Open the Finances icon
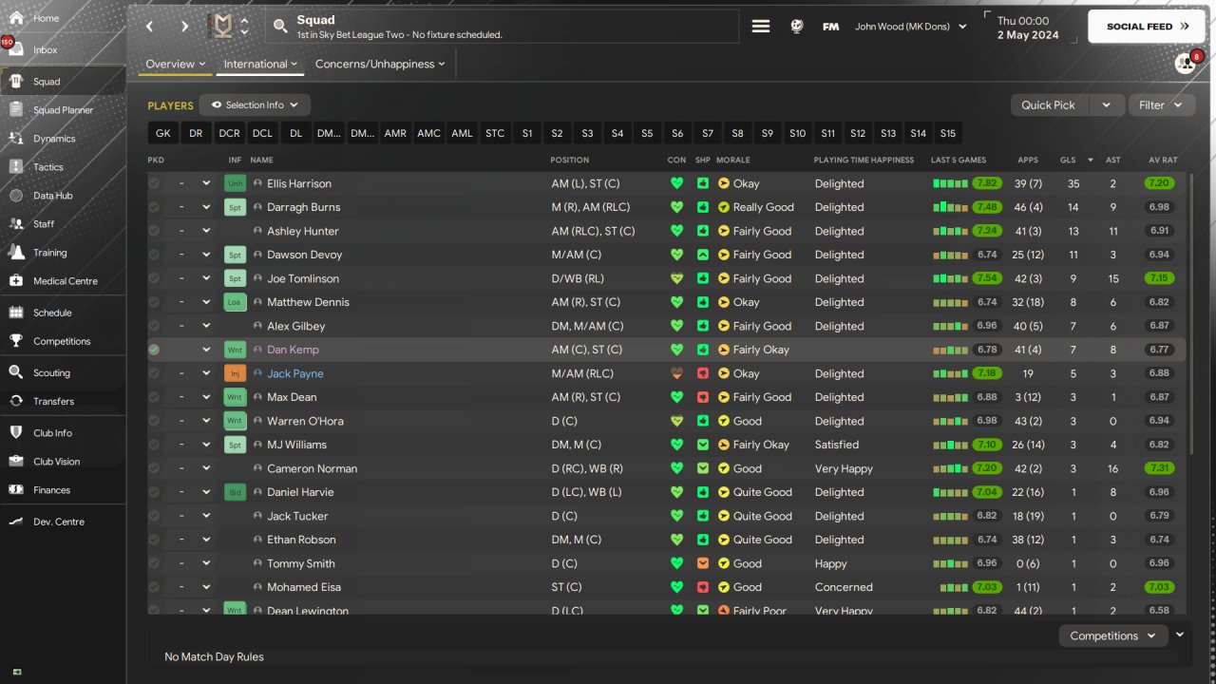 point(16,489)
